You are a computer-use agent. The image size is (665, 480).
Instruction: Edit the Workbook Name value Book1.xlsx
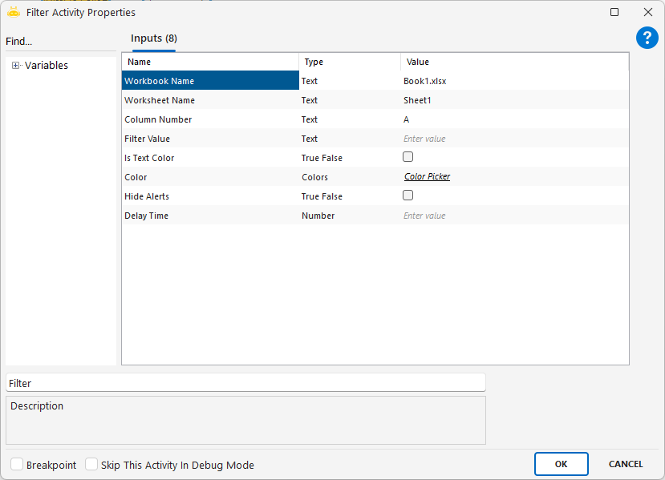[513, 81]
